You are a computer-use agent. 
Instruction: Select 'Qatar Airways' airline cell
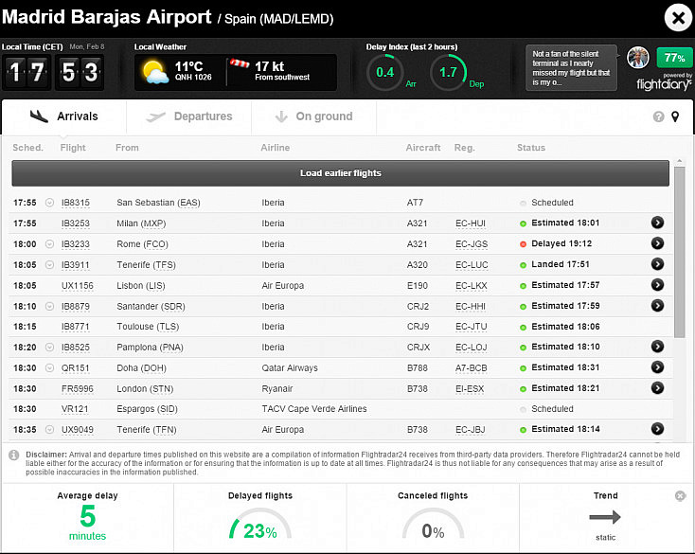click(x=290, y=368)
